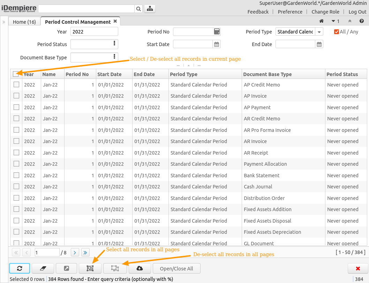
Task: Tick the checkbox on the AP Invoice row
Action: (16, 96)
